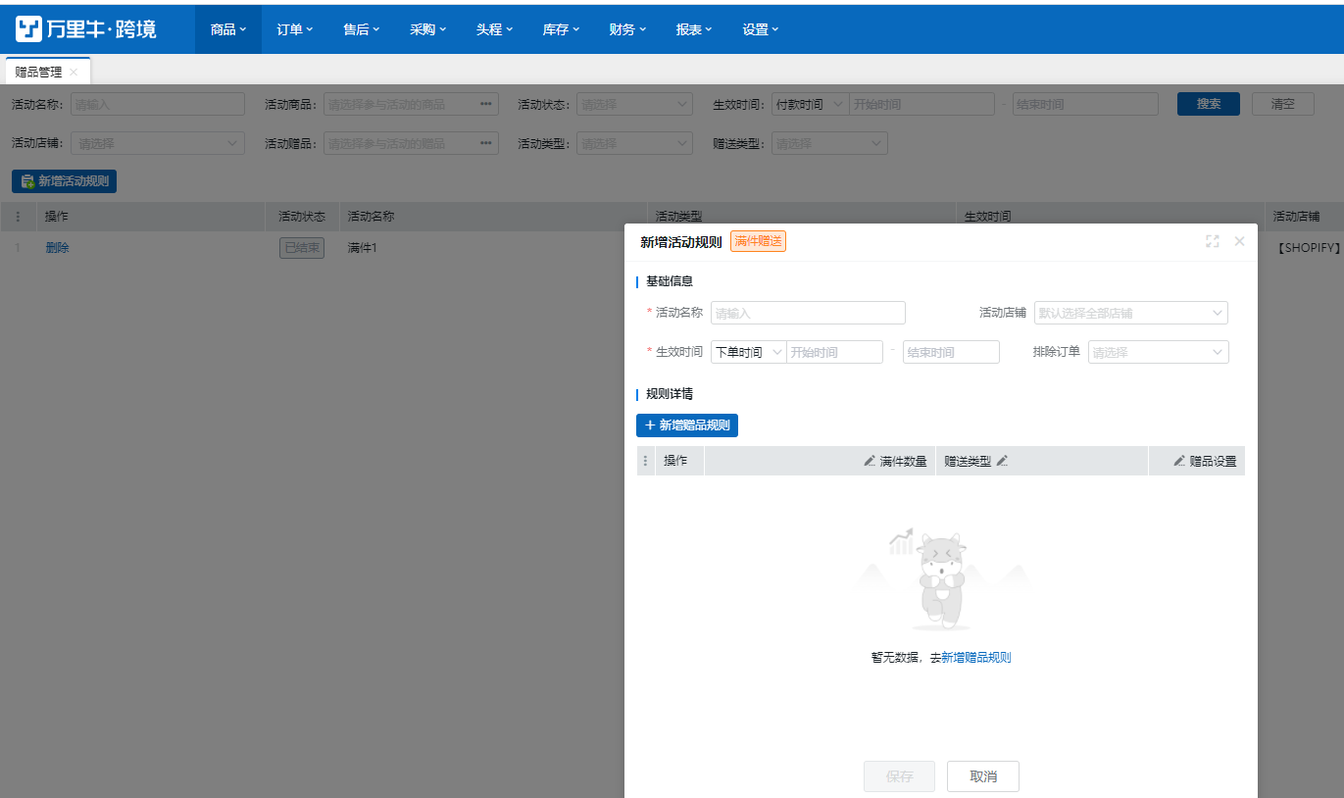
Task: Close the 赠品管理 tab
Action: coord(74,73)
